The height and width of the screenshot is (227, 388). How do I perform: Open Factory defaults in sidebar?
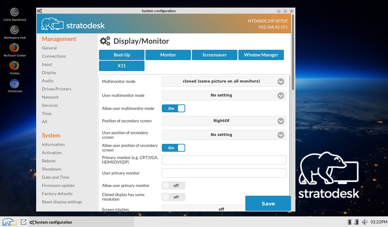tap(57, 194)
